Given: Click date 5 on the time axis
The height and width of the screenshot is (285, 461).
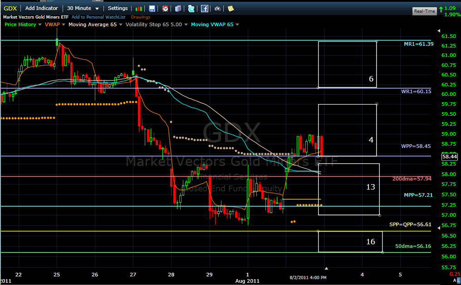Looking at the screenshot, I should pyautogui.click(x=400, y=275).
